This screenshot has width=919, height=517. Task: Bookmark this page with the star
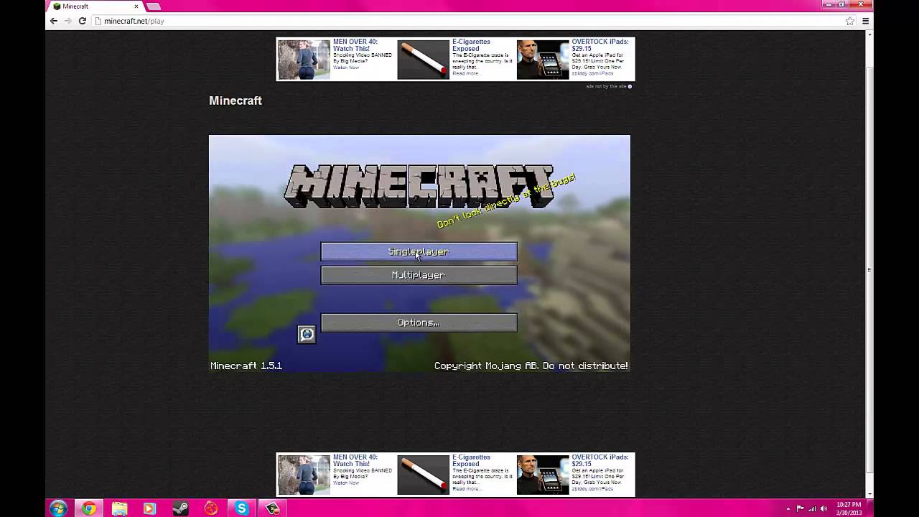(850, 21)
